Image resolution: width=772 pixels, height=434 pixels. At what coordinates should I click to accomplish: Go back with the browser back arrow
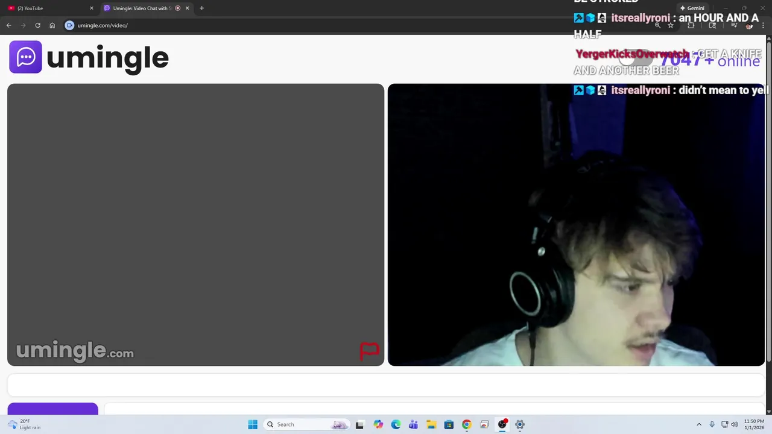click(x=8, y=25)
